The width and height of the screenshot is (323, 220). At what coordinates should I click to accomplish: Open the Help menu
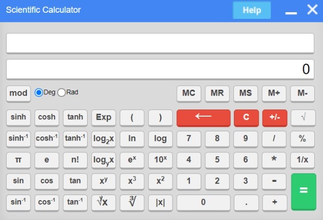tap(252, 10)
